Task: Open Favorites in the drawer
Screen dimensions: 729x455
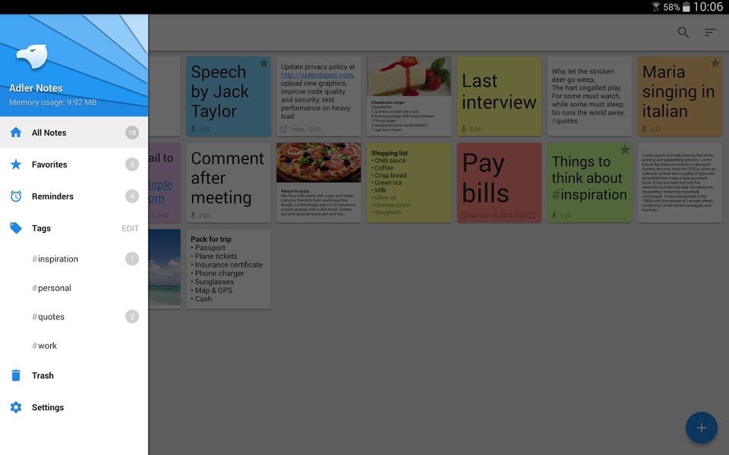Action: pyautogui.click(x=74, y=165)
